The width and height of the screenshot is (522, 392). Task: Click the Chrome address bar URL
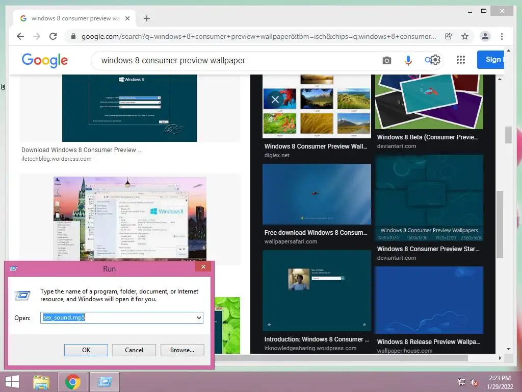click(258, 36)
